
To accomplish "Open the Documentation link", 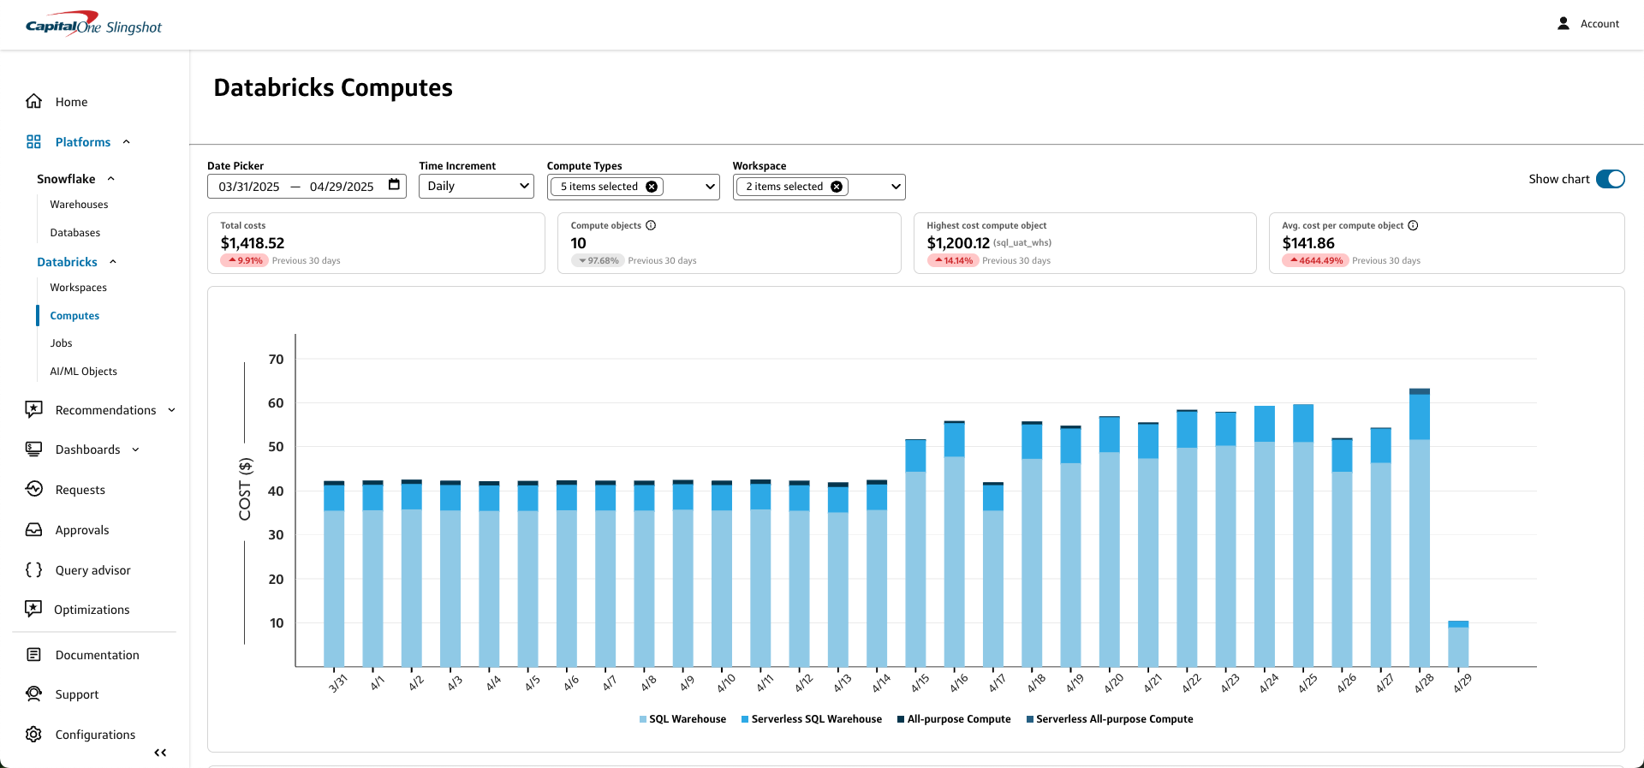I will coord(97,655).
